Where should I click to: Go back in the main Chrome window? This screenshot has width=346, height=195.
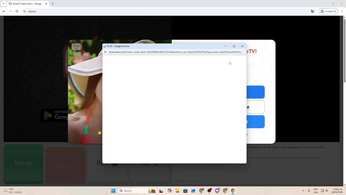point(4,11)
